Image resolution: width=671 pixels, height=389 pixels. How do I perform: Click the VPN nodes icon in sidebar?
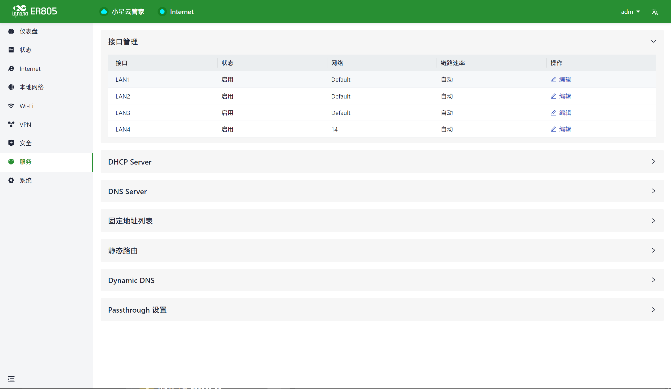click(11, 124)
